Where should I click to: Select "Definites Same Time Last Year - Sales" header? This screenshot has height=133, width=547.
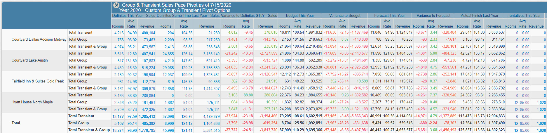click(x=188, y=16)
